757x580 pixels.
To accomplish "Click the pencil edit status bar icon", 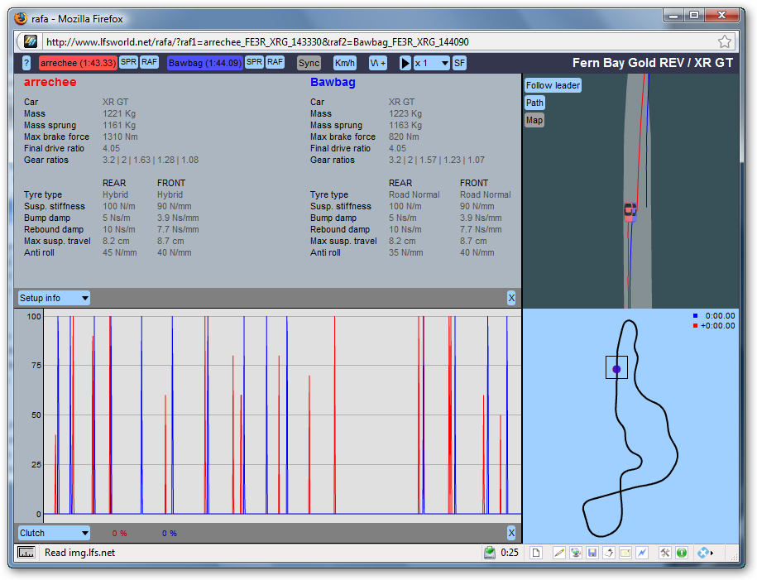I will [x=559, y=553].
